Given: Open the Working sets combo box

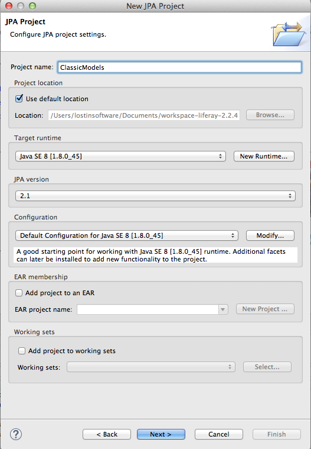Looking at the screenshot, I should coord(151,367).
